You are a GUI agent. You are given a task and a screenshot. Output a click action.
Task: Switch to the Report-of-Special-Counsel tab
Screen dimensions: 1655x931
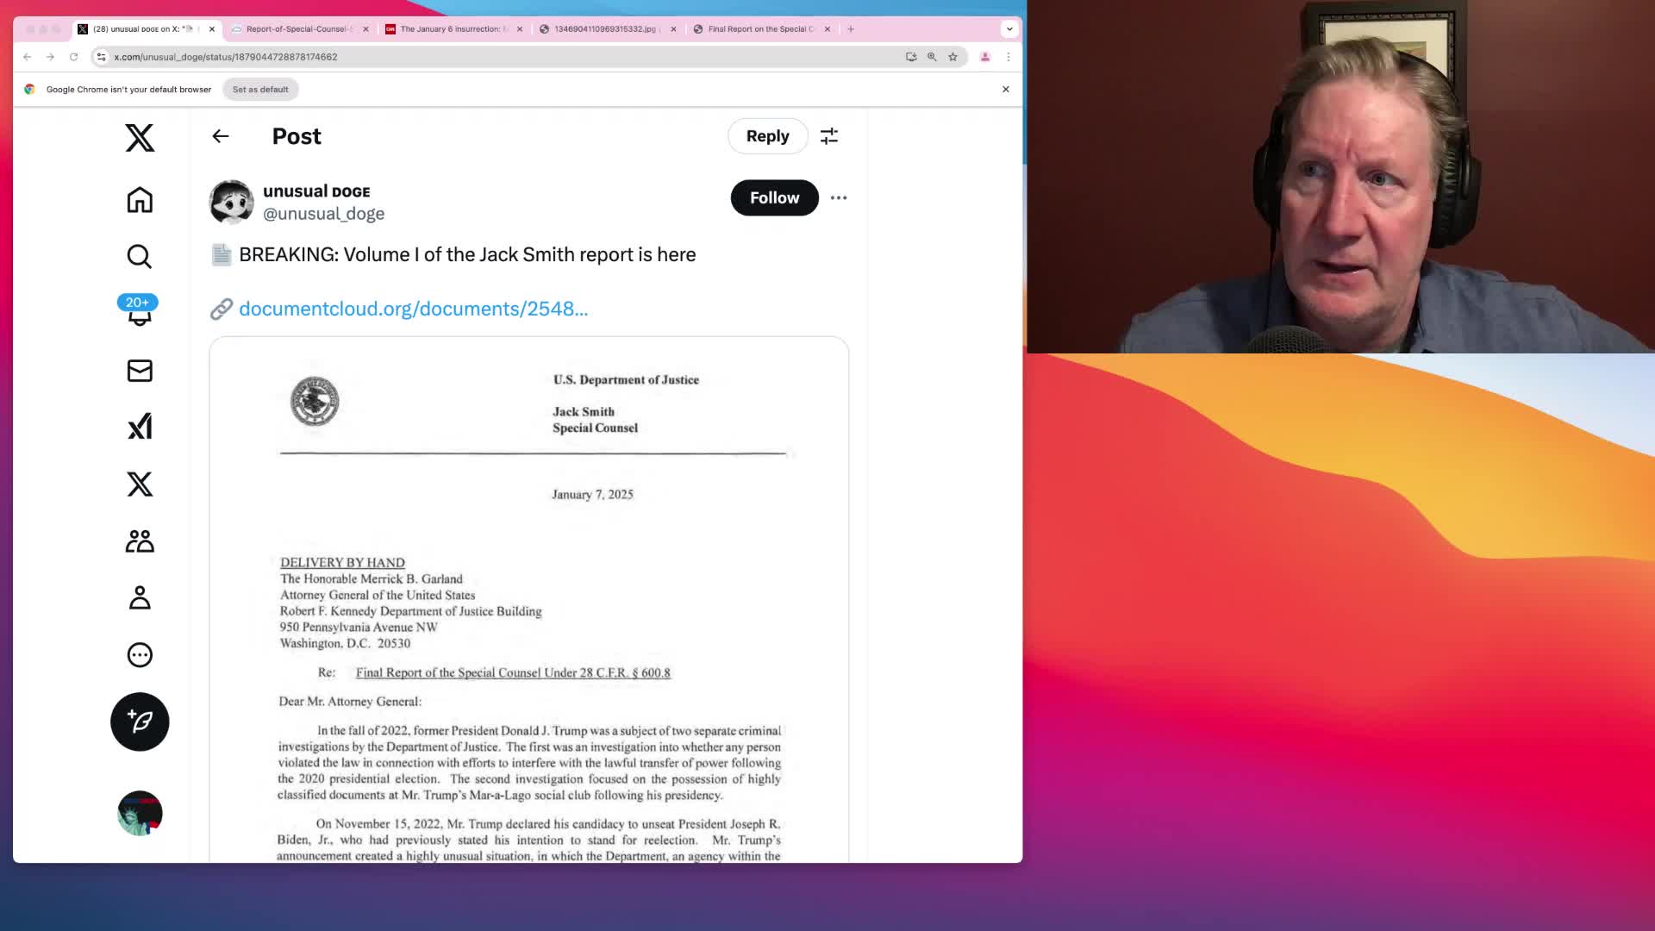(x=298, y=29)
